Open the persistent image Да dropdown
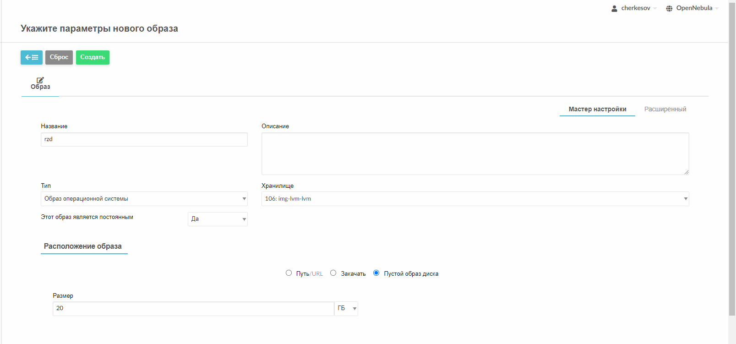This screenshot has height=344, width=736. (x=218, y=219)
